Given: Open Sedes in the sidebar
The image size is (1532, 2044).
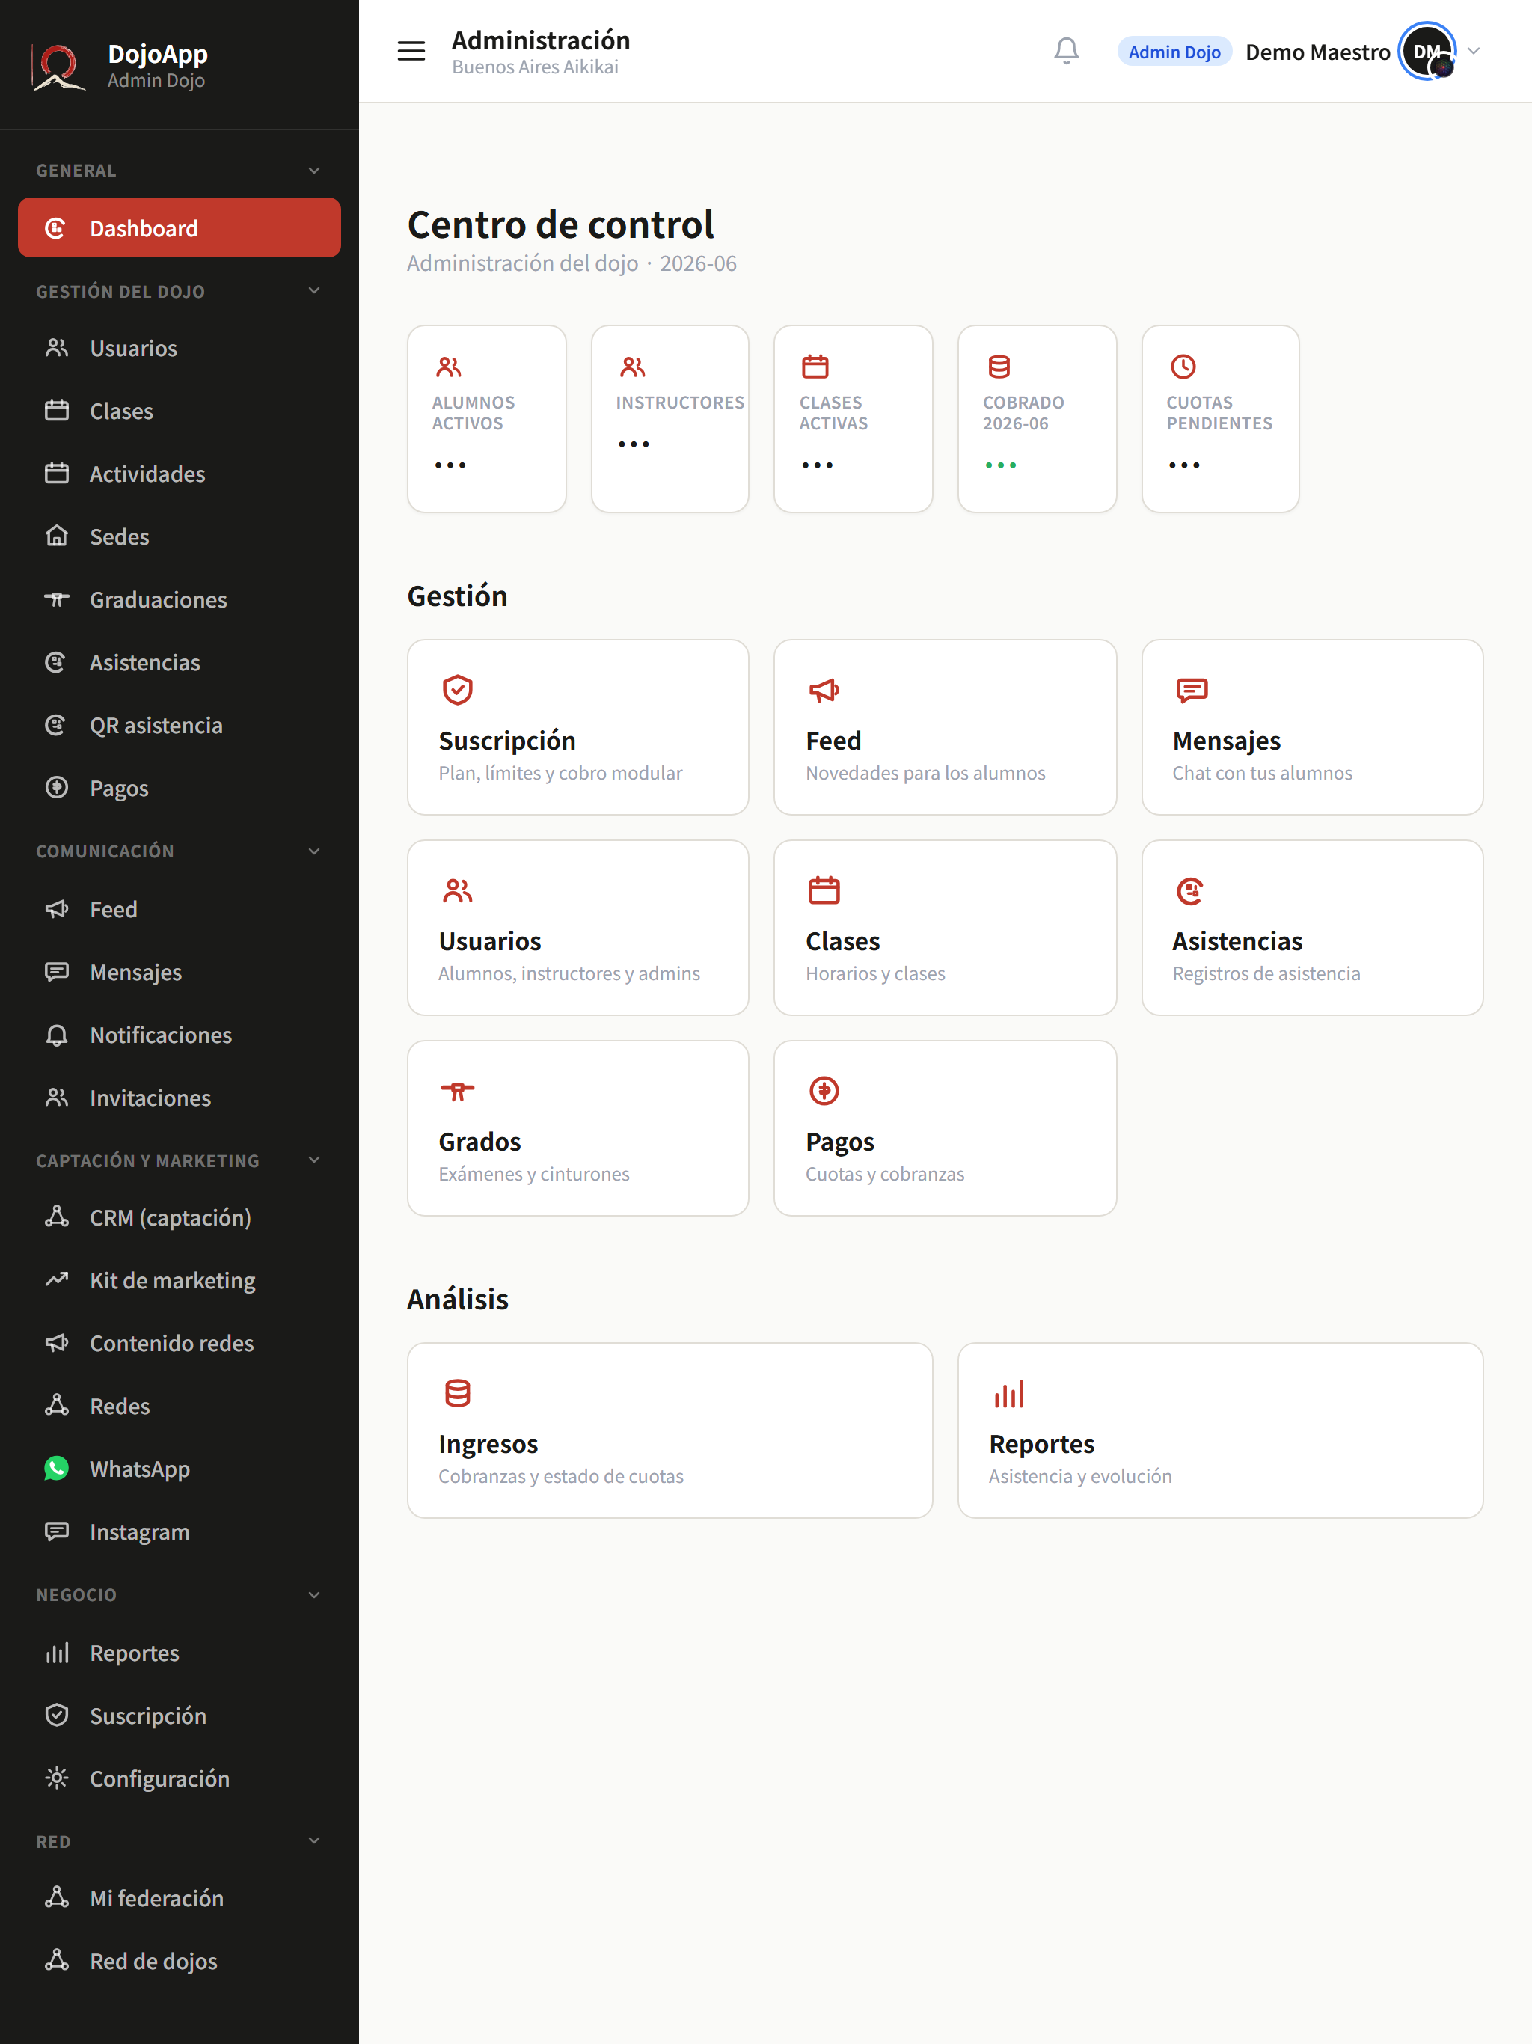Looking at the screenshot, I should [x=180, y=536].
